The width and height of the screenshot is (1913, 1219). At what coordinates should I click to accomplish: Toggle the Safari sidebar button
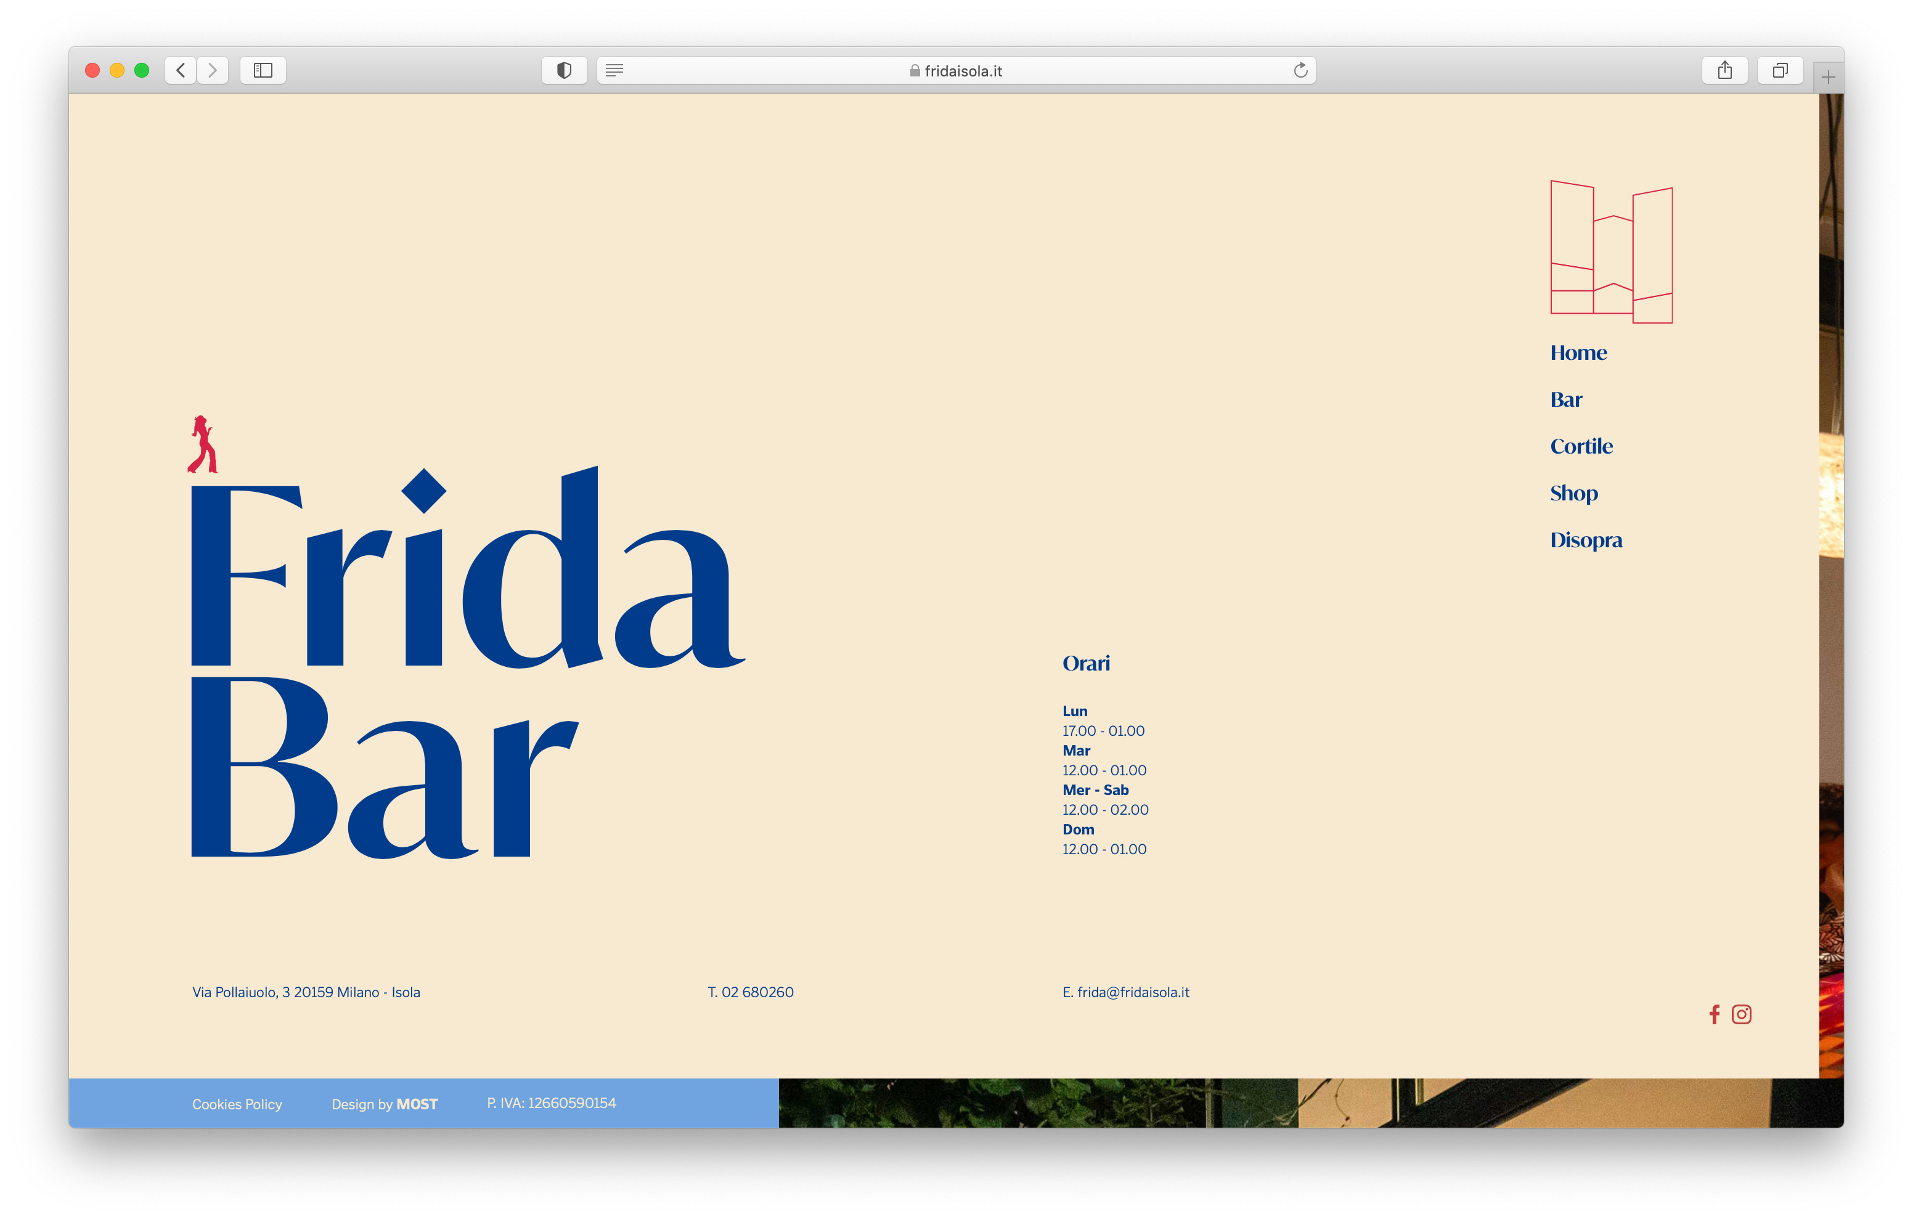coord(263,71)
